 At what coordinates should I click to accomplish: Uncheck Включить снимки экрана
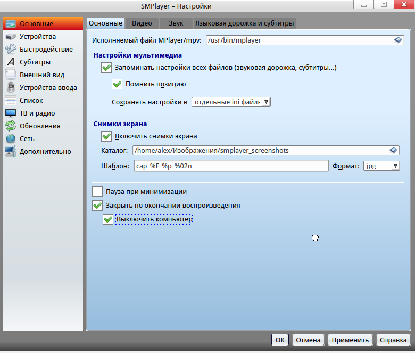tap(106, 136)
